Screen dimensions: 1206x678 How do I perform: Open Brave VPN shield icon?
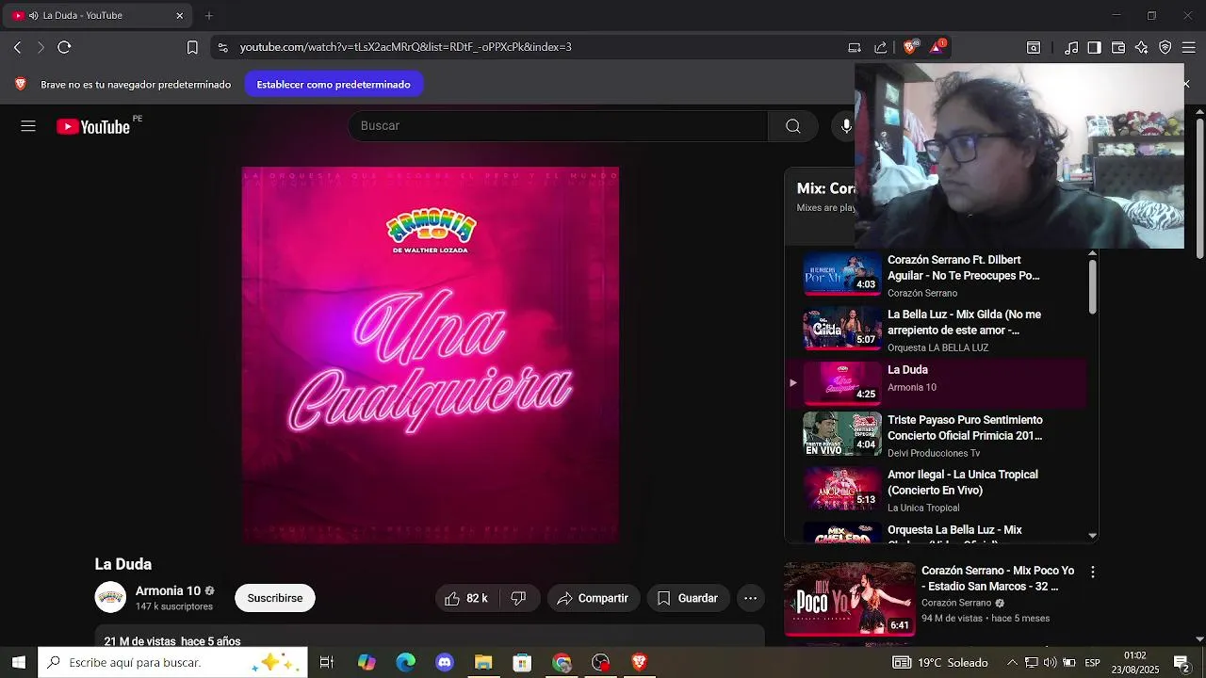1165,47
